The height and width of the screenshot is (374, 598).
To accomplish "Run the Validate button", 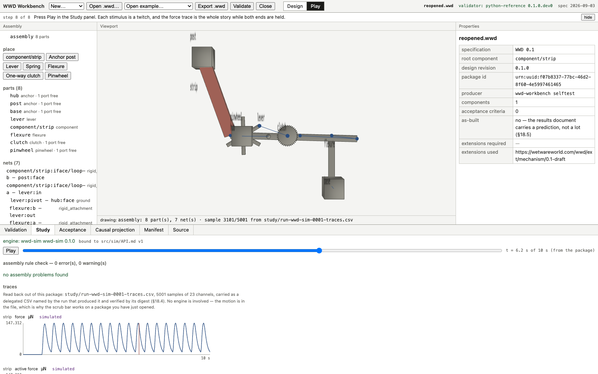I will pyautogui.click(x=242, y=6).
